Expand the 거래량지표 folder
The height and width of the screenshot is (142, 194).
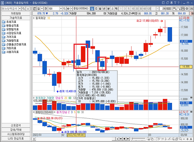coord(10,41)
